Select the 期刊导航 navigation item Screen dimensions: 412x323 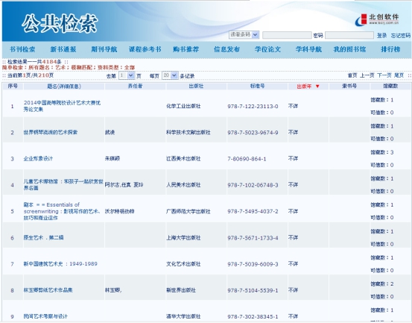click(104, 49)
